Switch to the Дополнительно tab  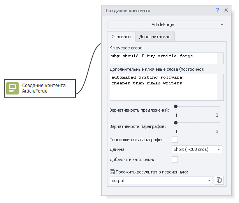tap(155, 37)
